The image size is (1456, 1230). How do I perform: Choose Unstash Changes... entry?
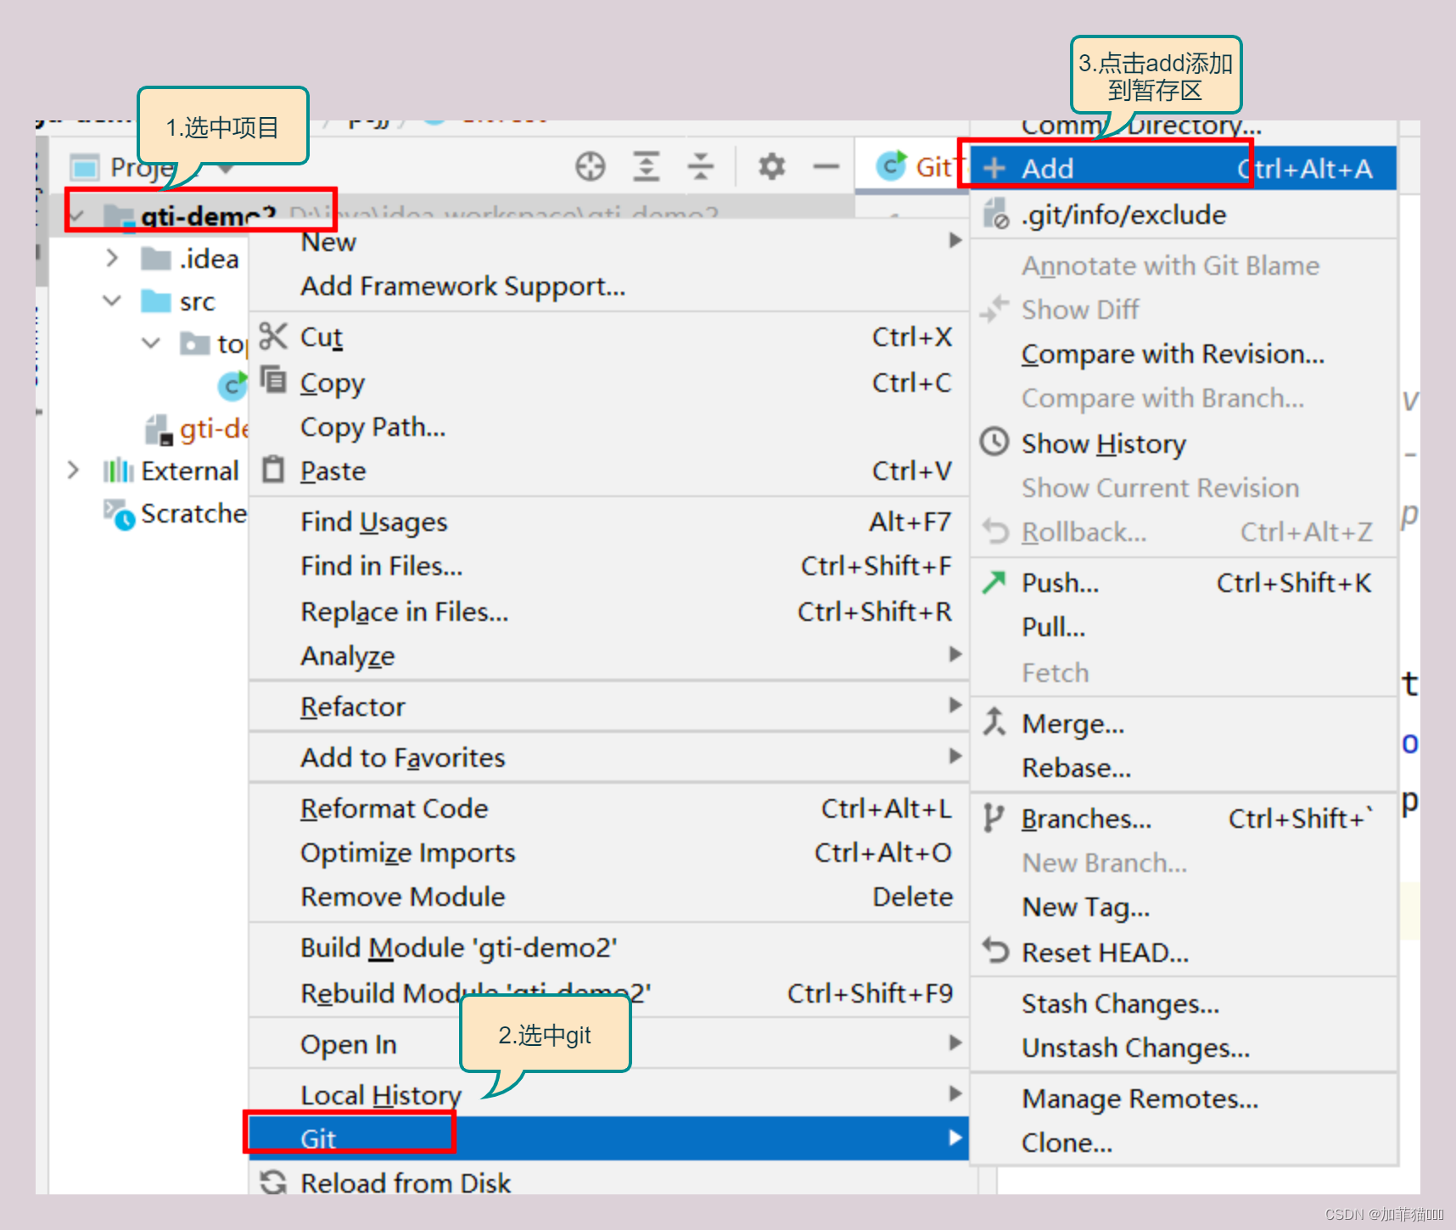coord(1183,1048)
